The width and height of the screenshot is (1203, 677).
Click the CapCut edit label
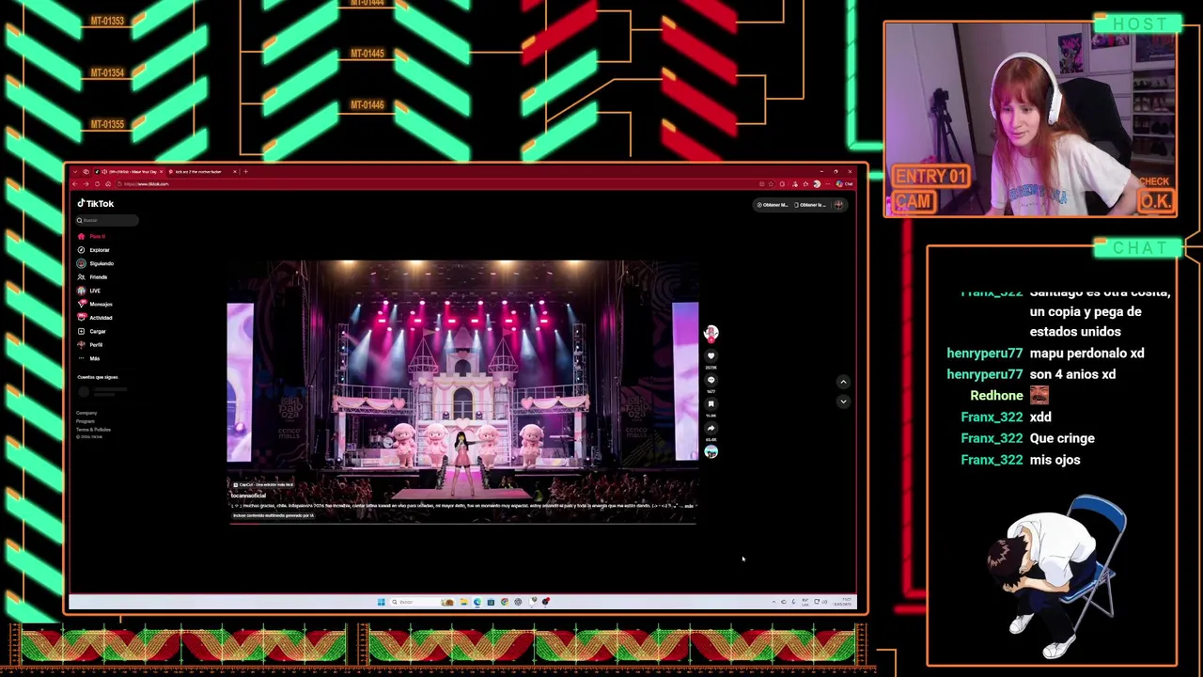point(263,484)
